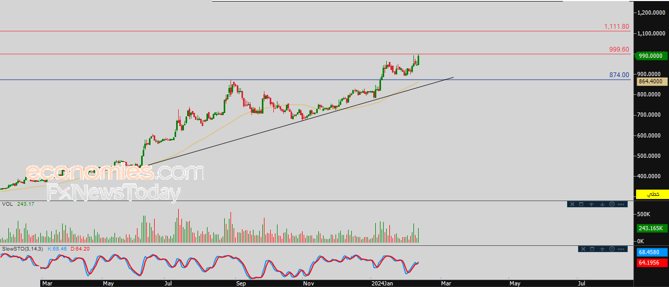The image size is (669, 287).
Task: Open SlowSTO panel more options dots
Action: (621, 249)
